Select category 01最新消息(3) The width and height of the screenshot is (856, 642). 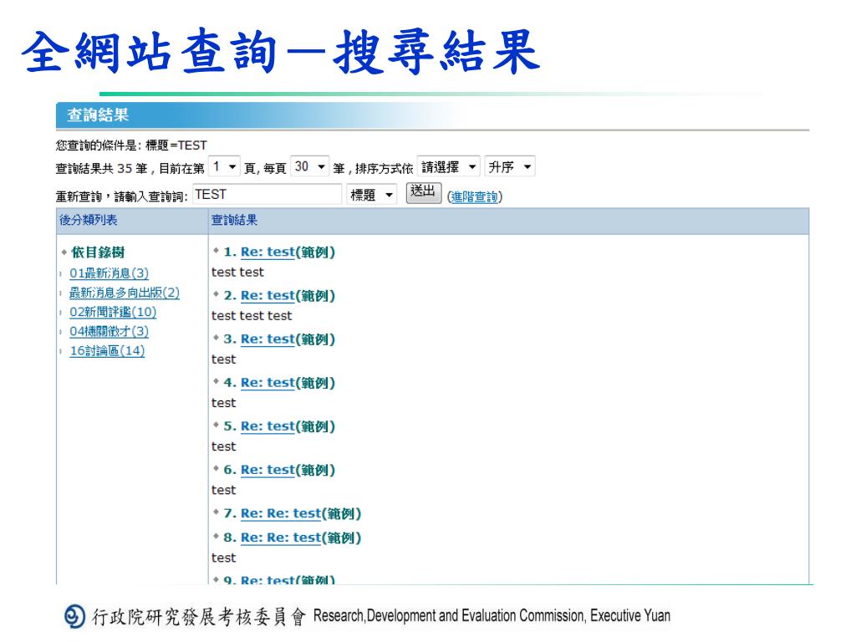[109, 273]
